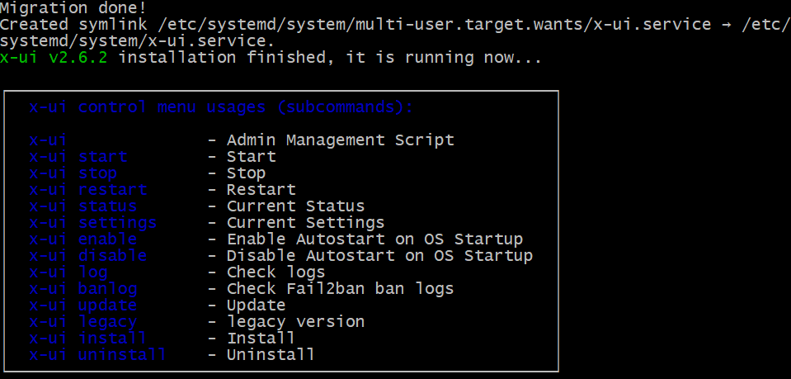Click the "x-ui enable" subcommand
The width and height of the screenshot is (791, 379).
point(83,239)
